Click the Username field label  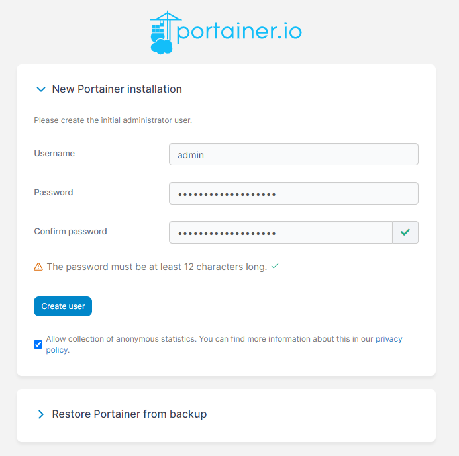(x=54, y=154)
